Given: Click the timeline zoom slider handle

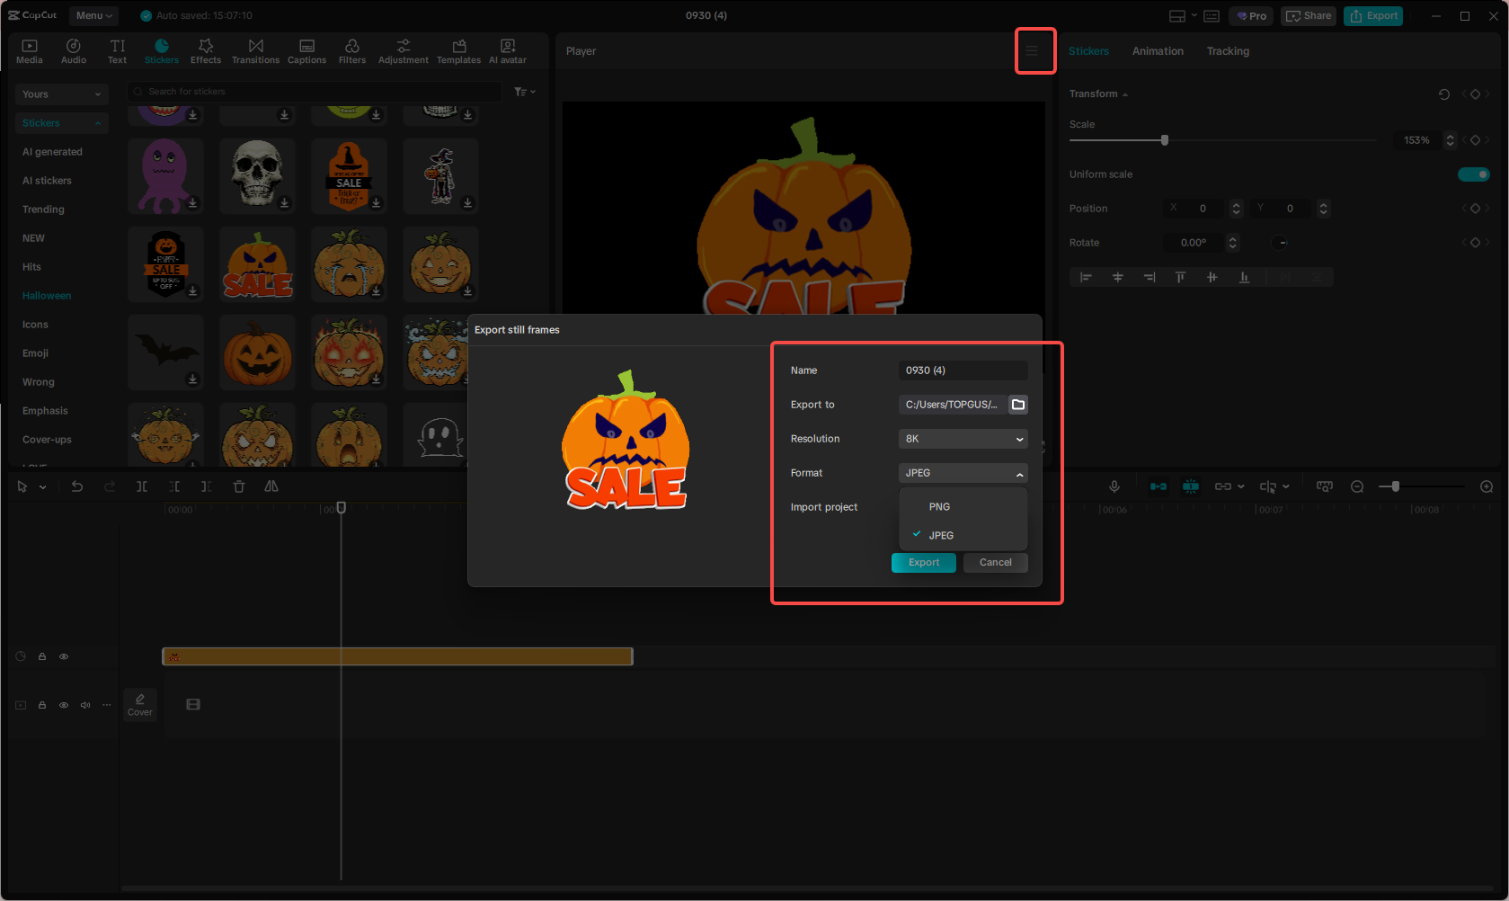Looking at the screenshot, I should pos(1395,486).
